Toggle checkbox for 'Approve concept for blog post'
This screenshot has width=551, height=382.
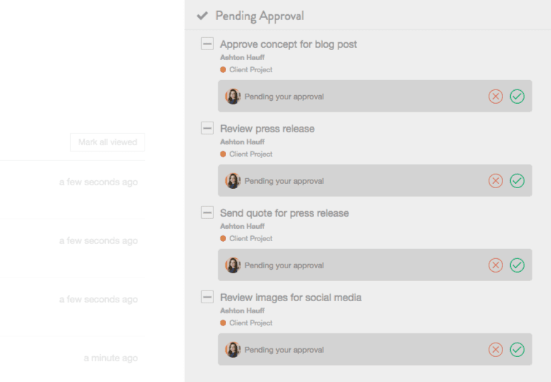(208, 44)
